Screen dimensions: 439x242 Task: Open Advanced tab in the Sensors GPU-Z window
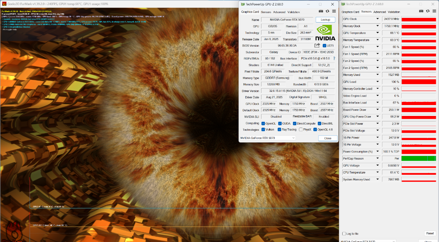tap(380, 12)
